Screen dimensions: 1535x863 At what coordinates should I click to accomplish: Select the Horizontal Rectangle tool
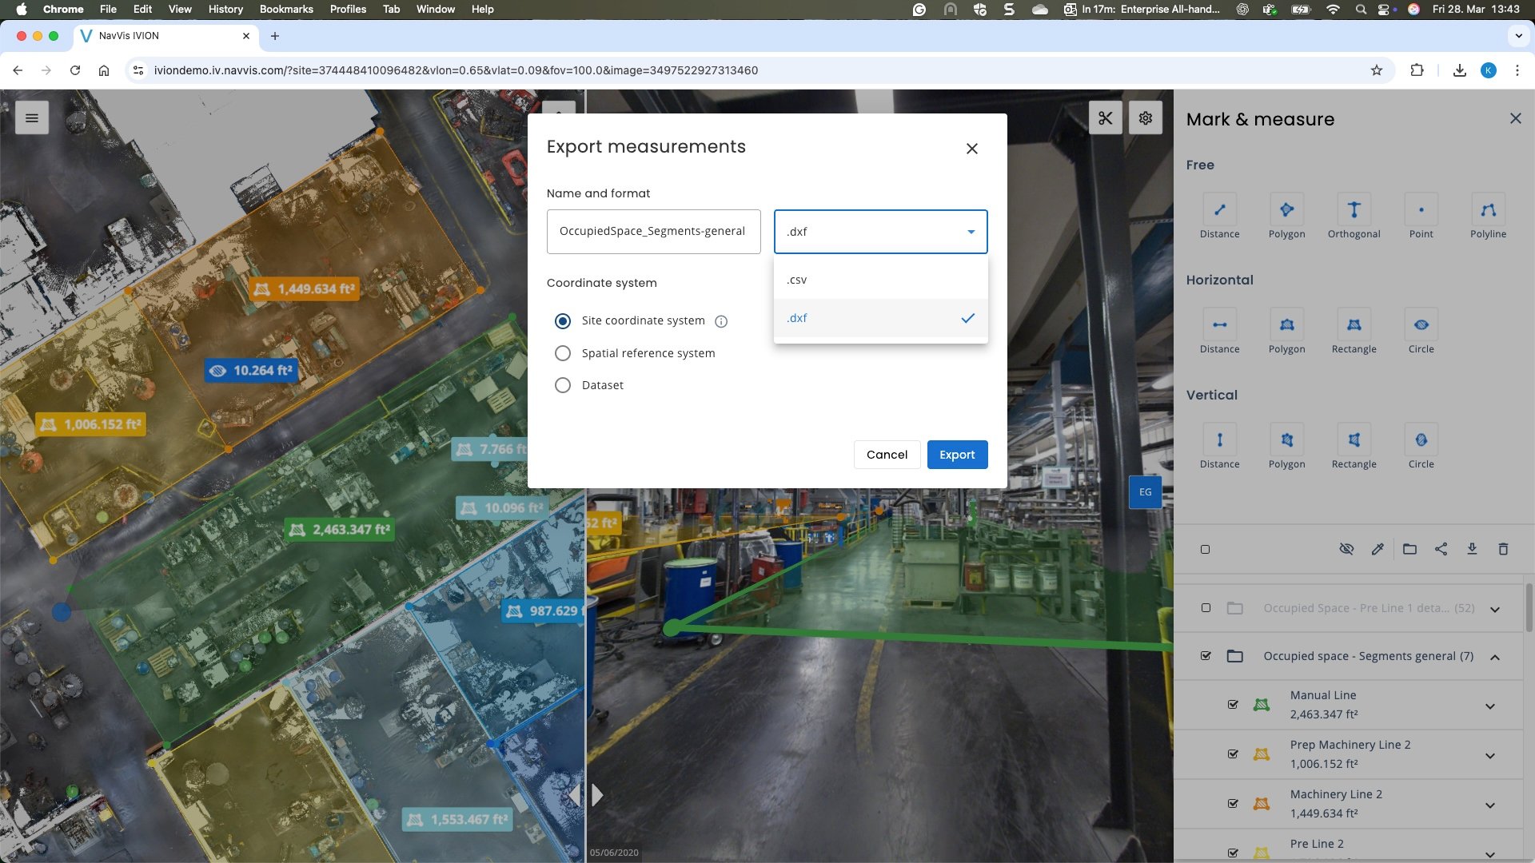pos(1354,325)
